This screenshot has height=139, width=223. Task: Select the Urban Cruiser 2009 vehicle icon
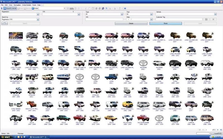click(x=32, y=36)
